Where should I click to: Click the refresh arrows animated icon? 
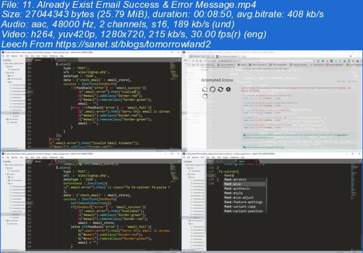[221, 89]
